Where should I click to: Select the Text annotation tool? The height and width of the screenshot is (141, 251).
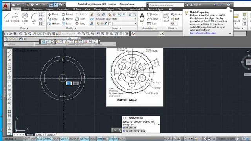(142, 18)
